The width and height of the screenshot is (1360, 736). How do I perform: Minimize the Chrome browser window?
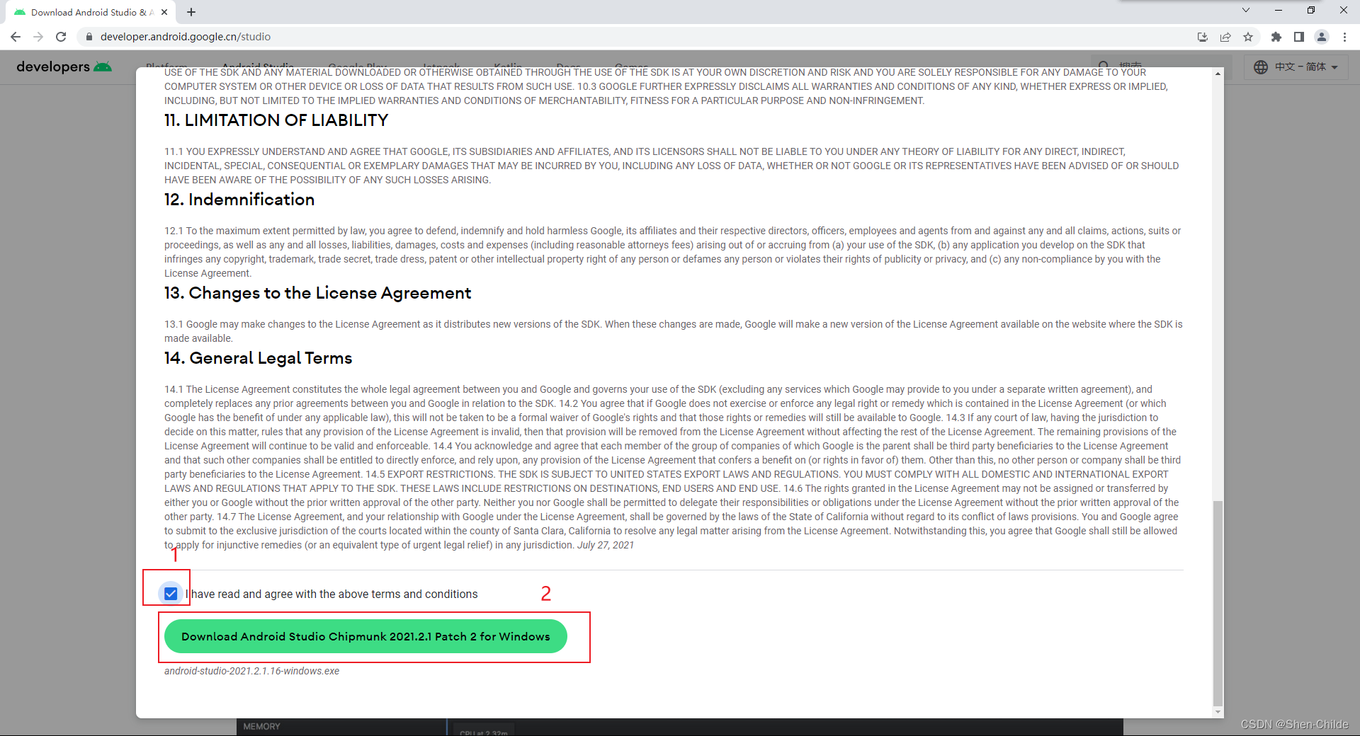1279,10
